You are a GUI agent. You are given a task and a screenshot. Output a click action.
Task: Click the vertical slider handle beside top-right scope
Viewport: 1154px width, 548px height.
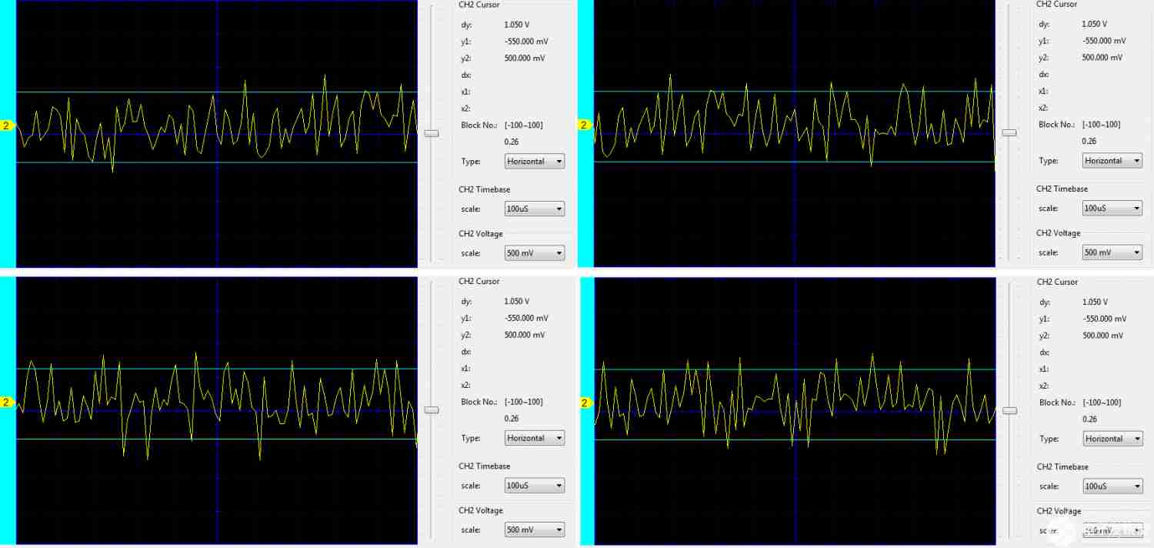[x=1009, y=132]
